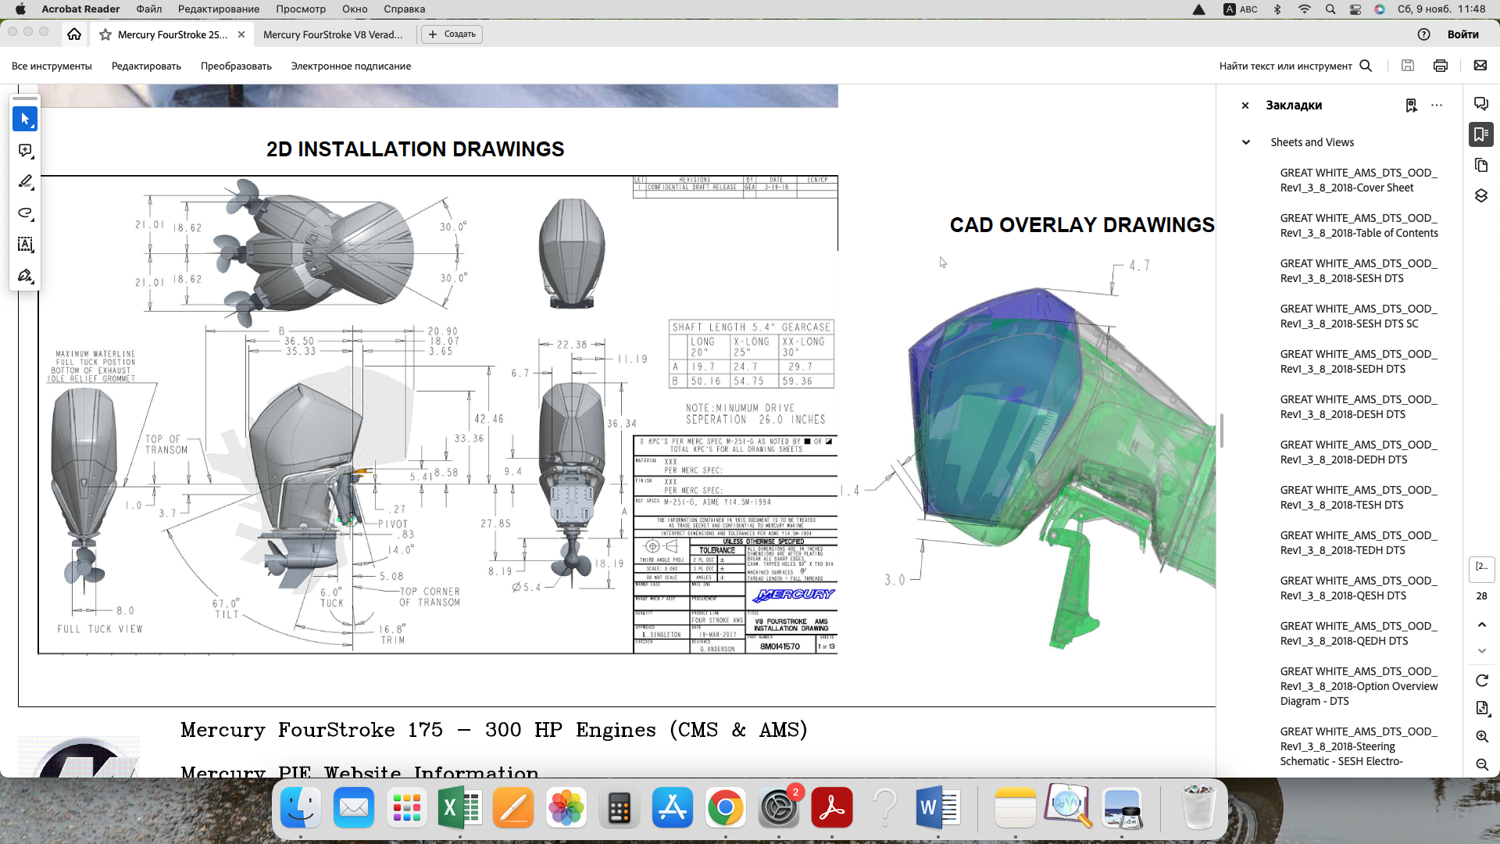Viewport: 1500px width, 844px height.
Task: Click the Создать new tab button
Action: (452, 34)
